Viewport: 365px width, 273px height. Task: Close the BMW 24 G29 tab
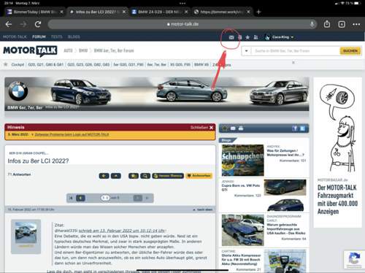186,12
